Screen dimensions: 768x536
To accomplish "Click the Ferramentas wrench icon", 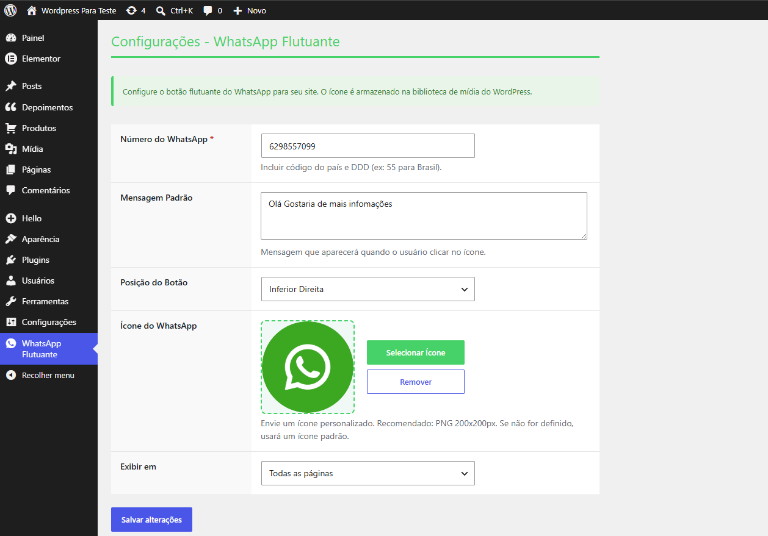I will pyautogui.click(x=10, y=301).
